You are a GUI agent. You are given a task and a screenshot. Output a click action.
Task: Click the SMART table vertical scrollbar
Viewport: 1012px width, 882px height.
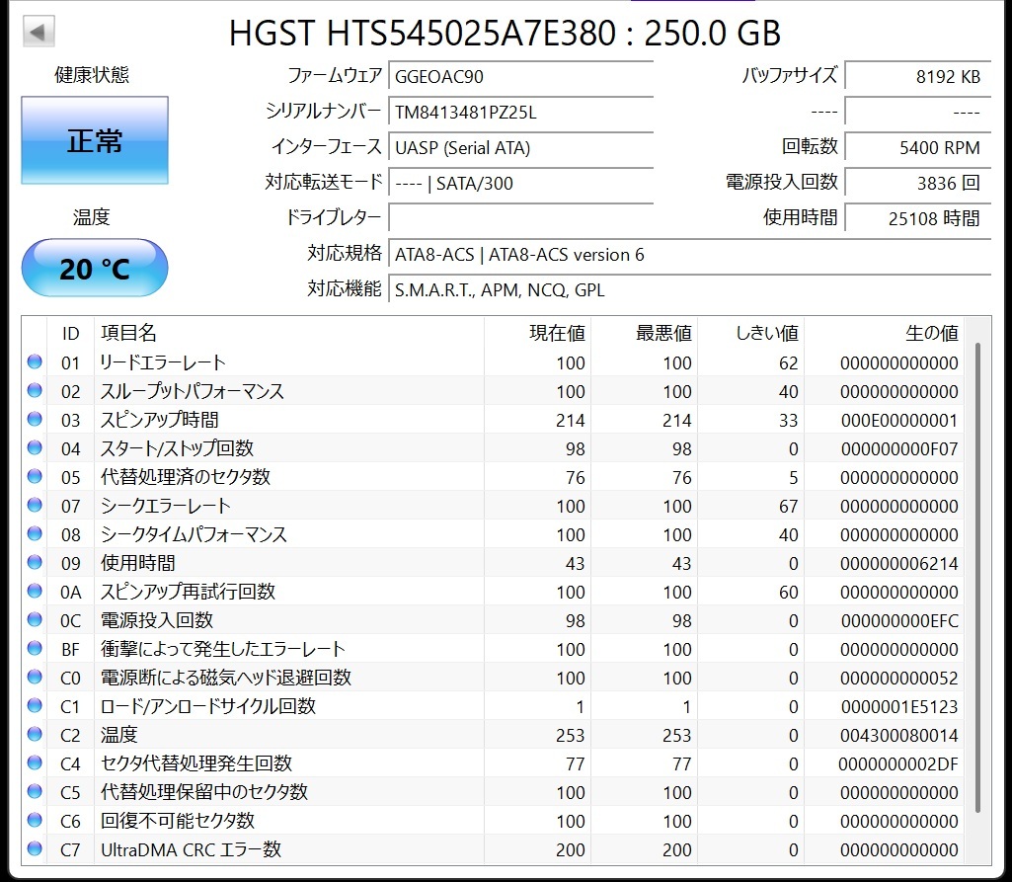[977, 578]
